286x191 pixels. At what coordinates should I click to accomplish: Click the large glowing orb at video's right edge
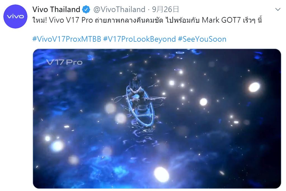pyautogui.click(x=254, y=87)
